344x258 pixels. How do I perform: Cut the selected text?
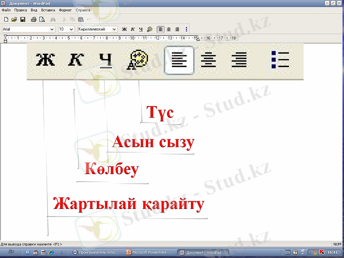[x=64, y=19]
